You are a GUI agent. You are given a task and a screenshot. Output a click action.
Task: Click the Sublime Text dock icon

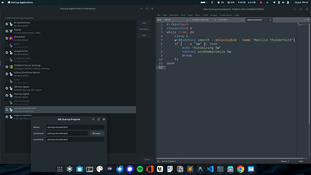(x=190, y=169)
